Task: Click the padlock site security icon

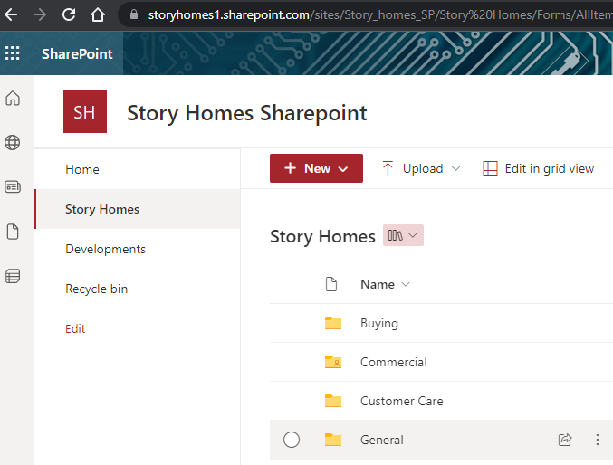Action: tap(134, 14)
